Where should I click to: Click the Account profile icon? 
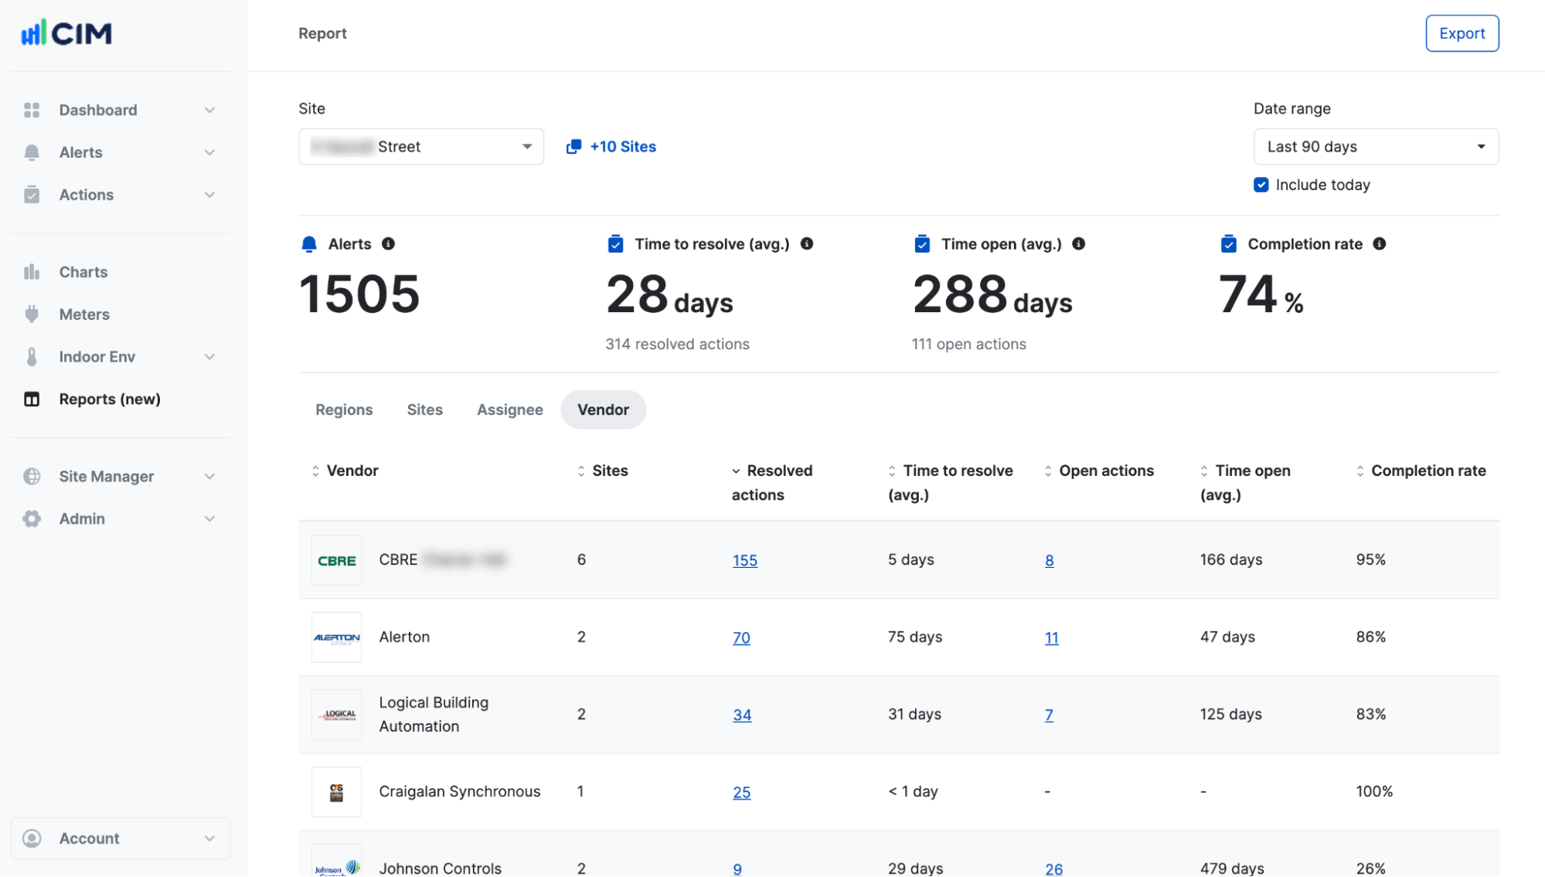click(32, 838)
